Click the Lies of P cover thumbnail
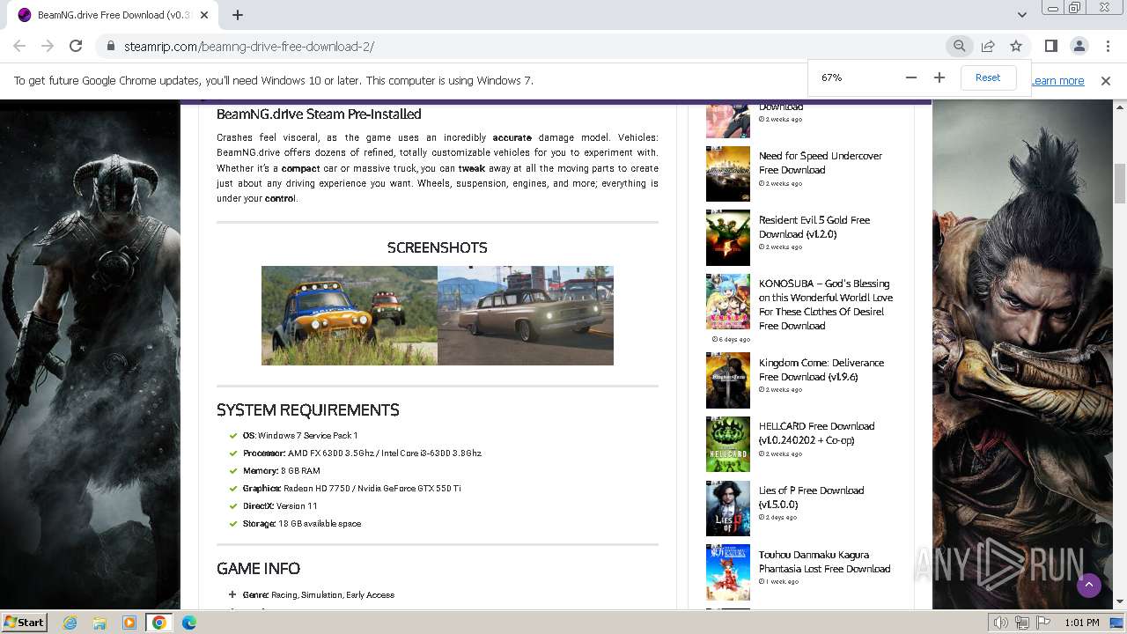This screenshot has height=634, width=1127. [728, 508]
